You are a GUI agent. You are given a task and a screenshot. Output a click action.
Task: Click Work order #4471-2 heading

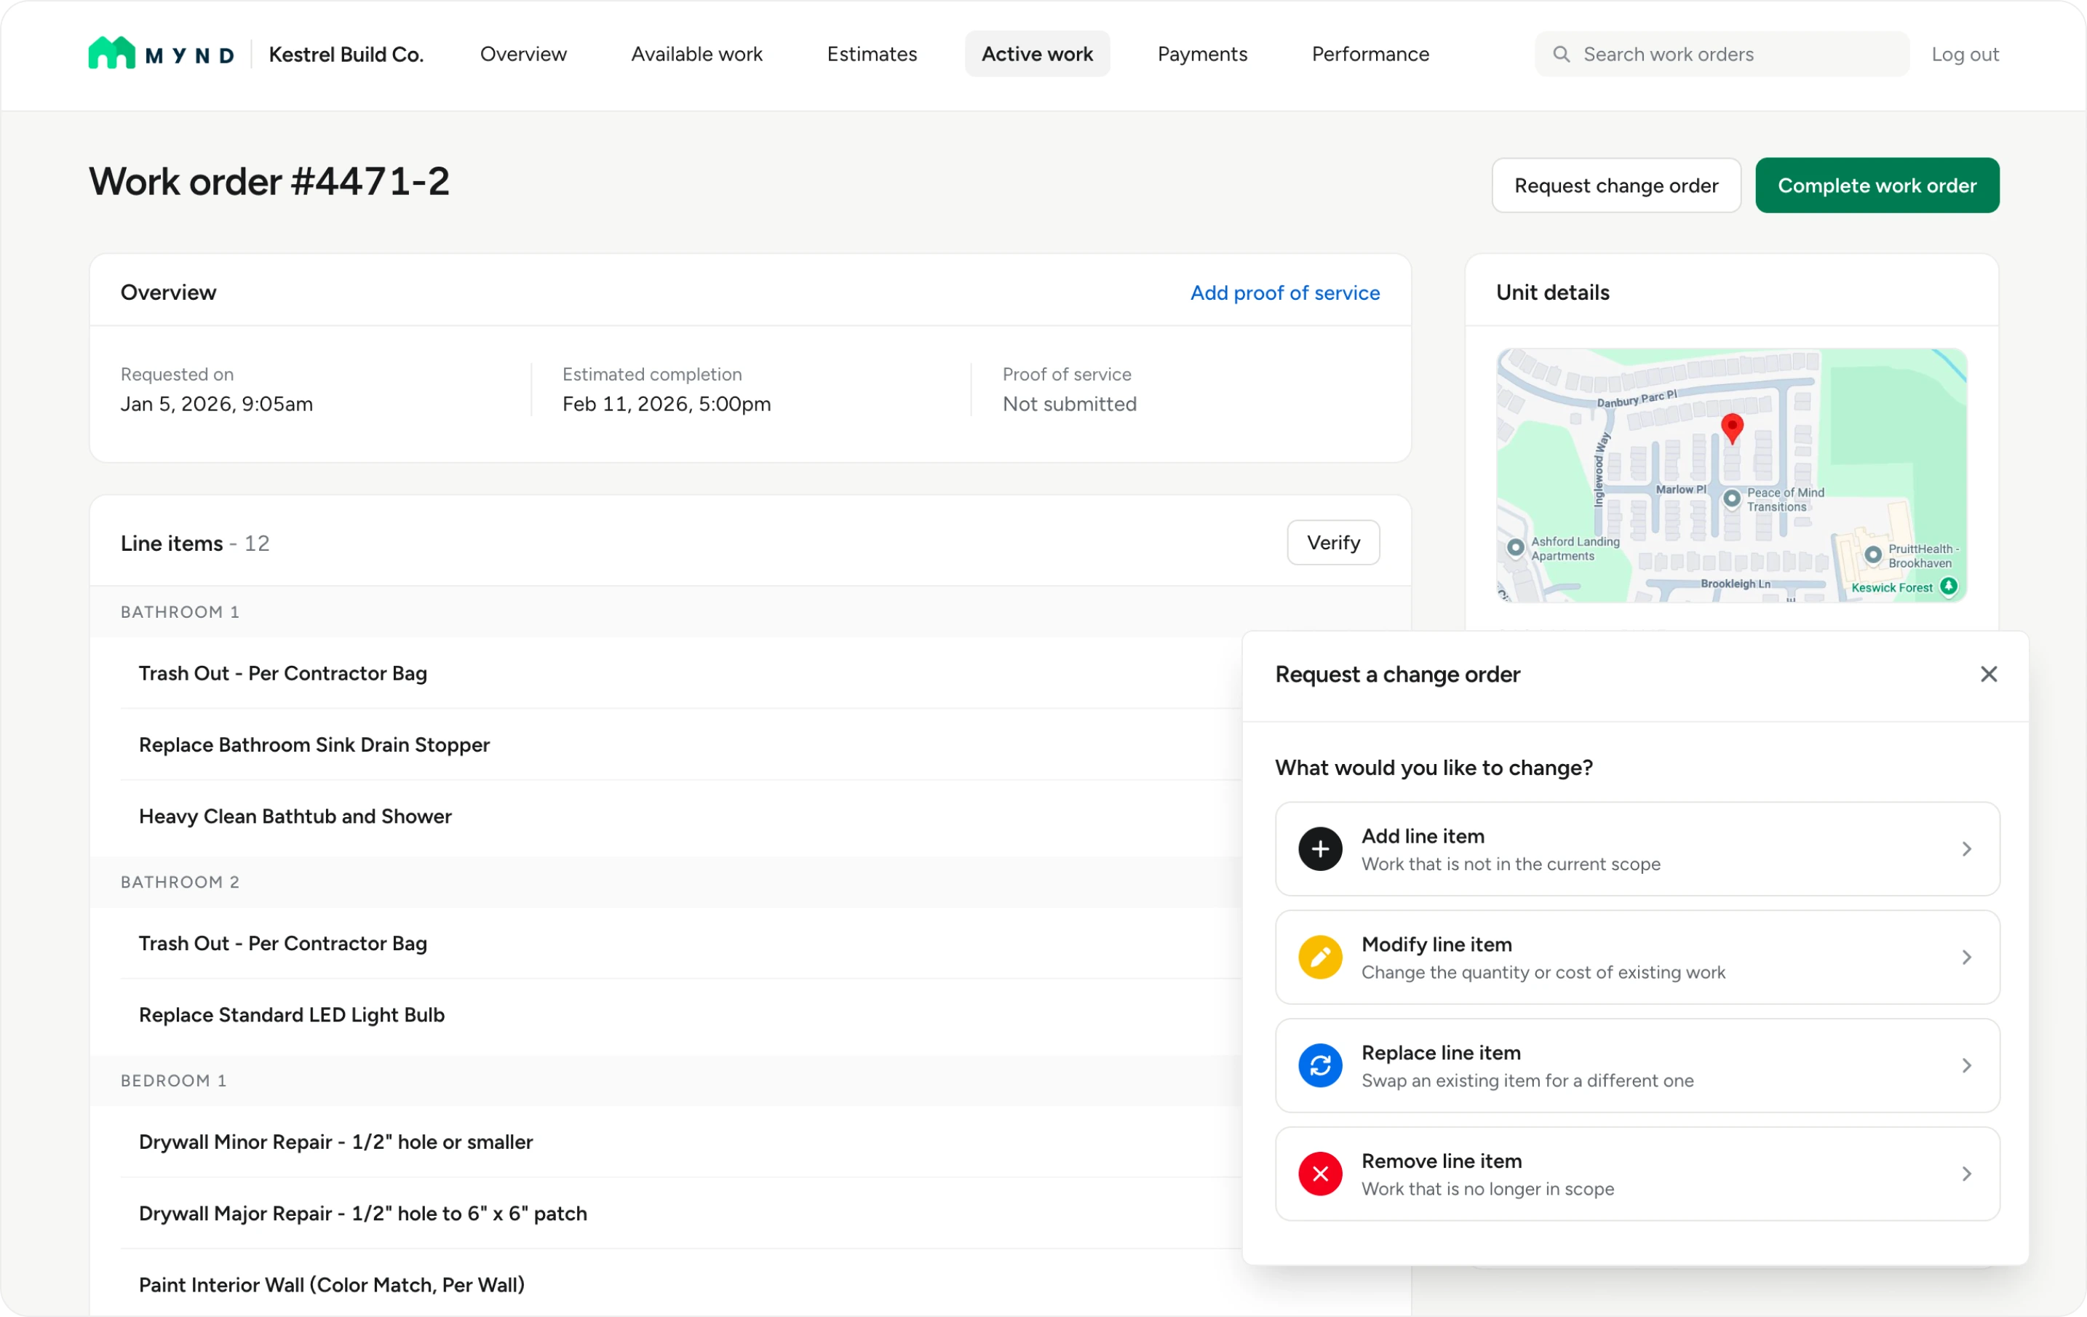(269, 182)
